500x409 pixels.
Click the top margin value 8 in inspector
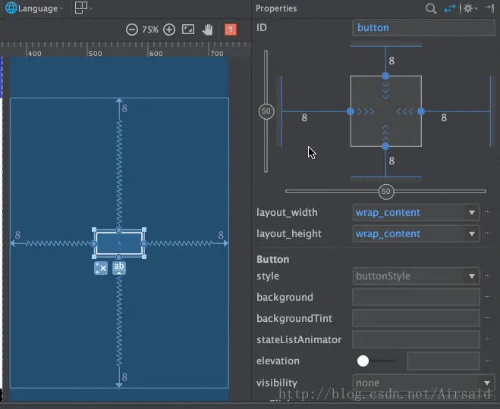[392, 61]
